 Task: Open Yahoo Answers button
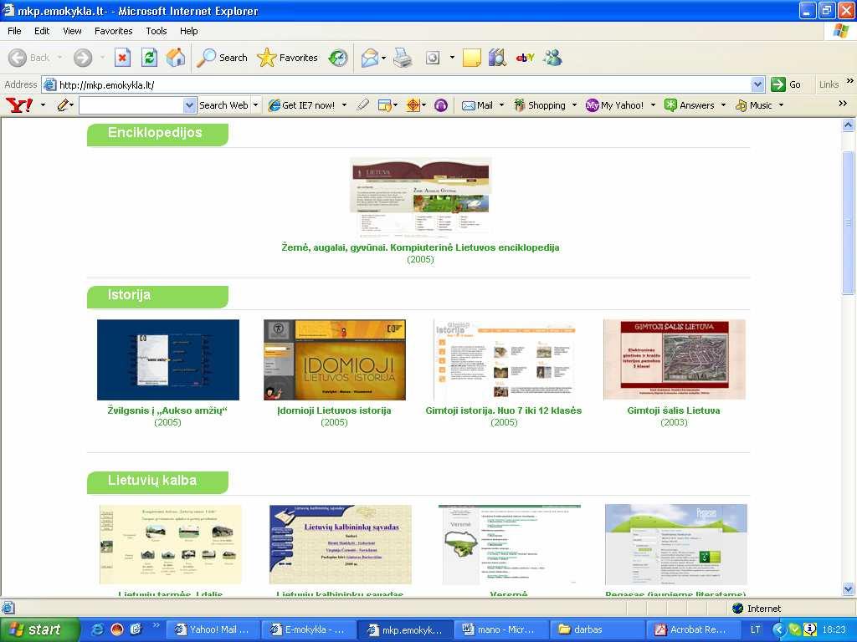pos(690,105)
